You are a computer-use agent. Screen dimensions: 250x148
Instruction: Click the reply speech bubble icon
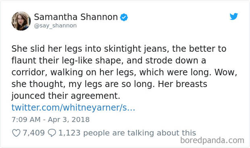tap(52, 133)
